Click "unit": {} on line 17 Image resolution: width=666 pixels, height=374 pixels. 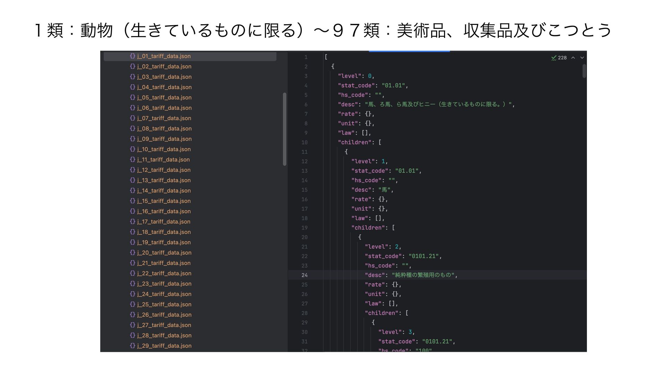coord(368,209)
